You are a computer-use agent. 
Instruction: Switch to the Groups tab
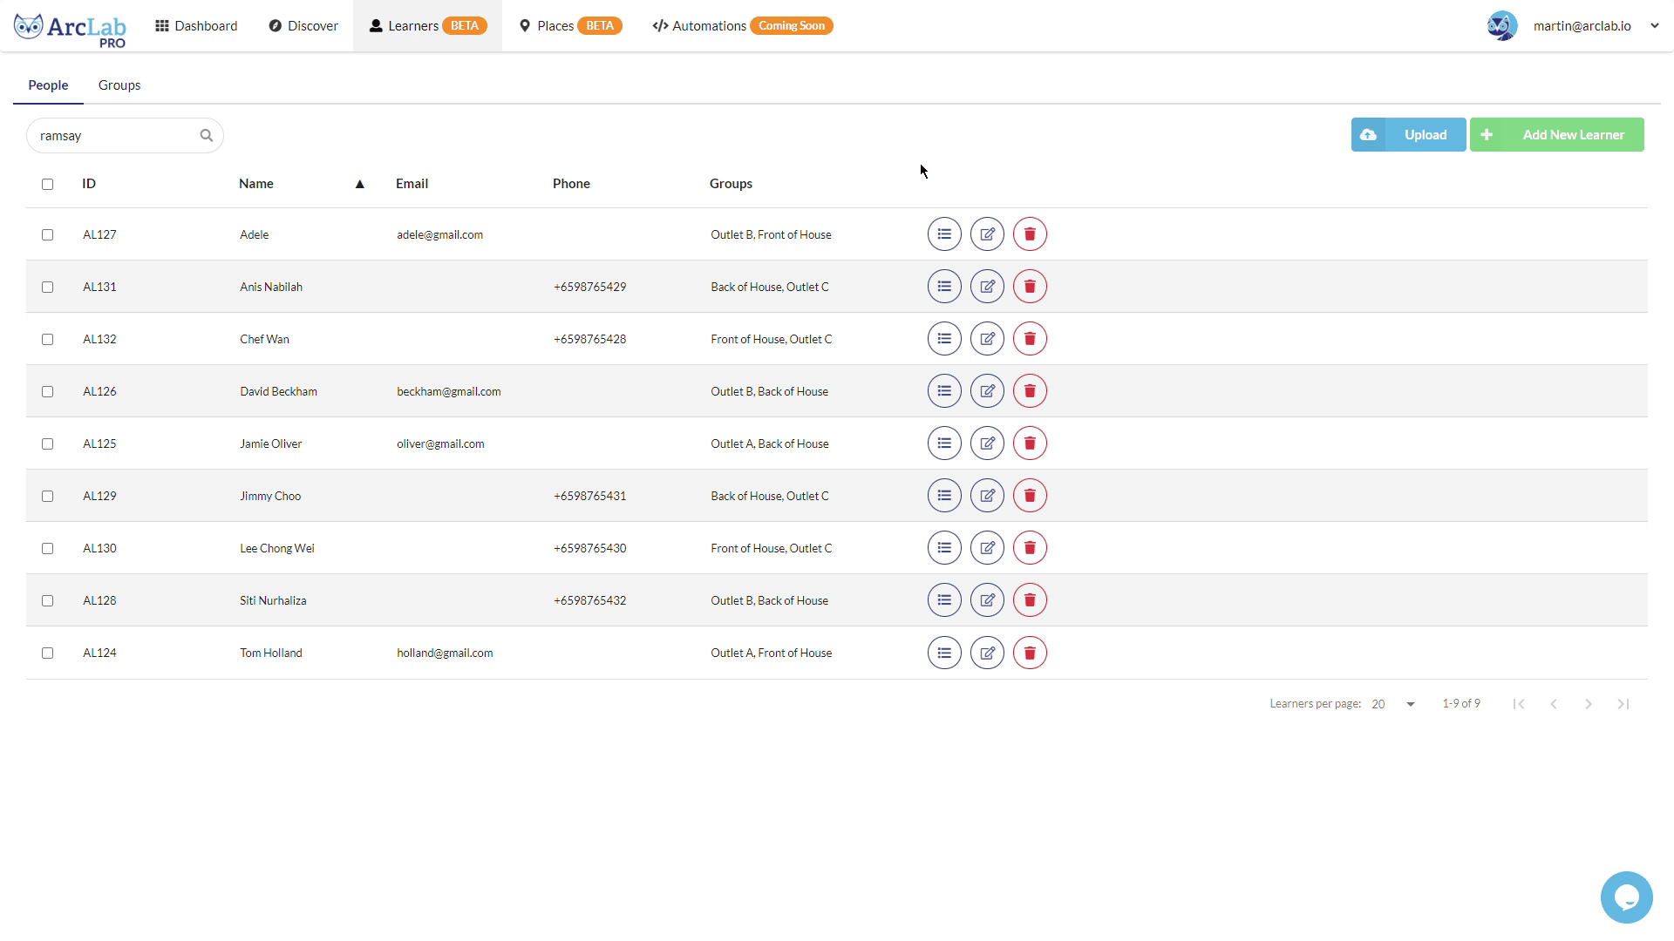click(x=119, y=85)
